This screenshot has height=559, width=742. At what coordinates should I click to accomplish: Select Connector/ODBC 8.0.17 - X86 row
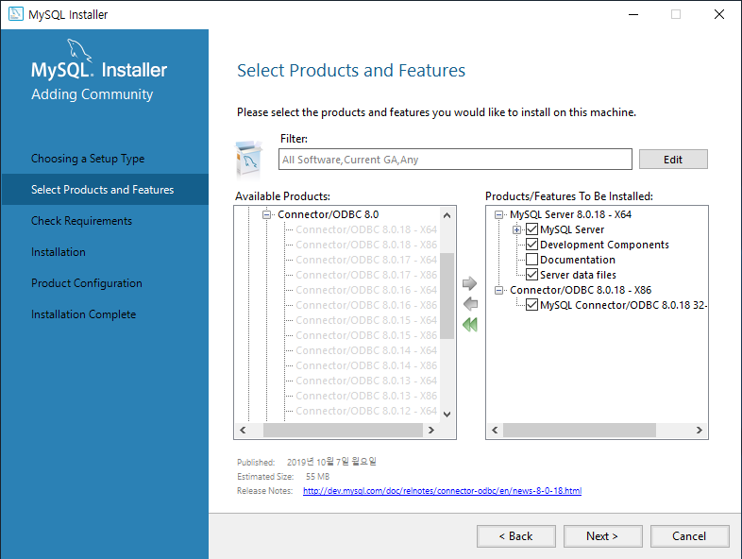point(366,275)
